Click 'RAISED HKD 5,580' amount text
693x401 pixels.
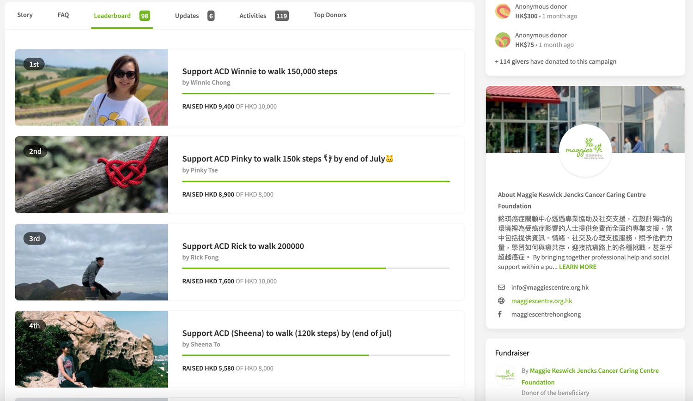(208, 369)
